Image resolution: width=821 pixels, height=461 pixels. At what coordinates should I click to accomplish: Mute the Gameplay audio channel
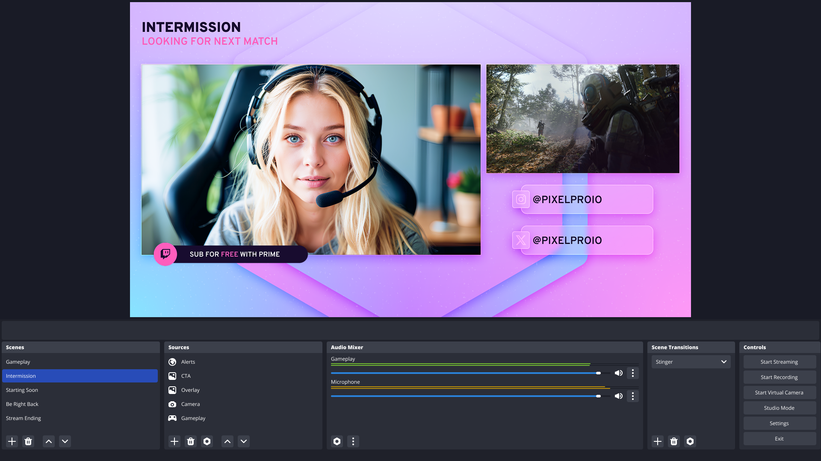pos(618,373)
